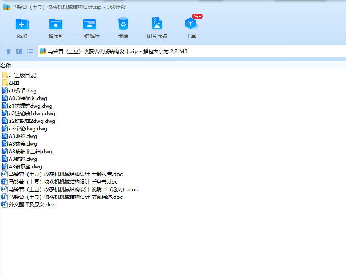Open the 工具 (Tools) icon with New badge
346x276 pixels.
tap(191, 23)
